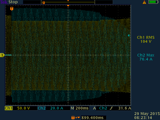This screenshot has height=120, width=160.
Task: Click the green battery level indicator
Action: pyautogui.click(x=153, y=2)
